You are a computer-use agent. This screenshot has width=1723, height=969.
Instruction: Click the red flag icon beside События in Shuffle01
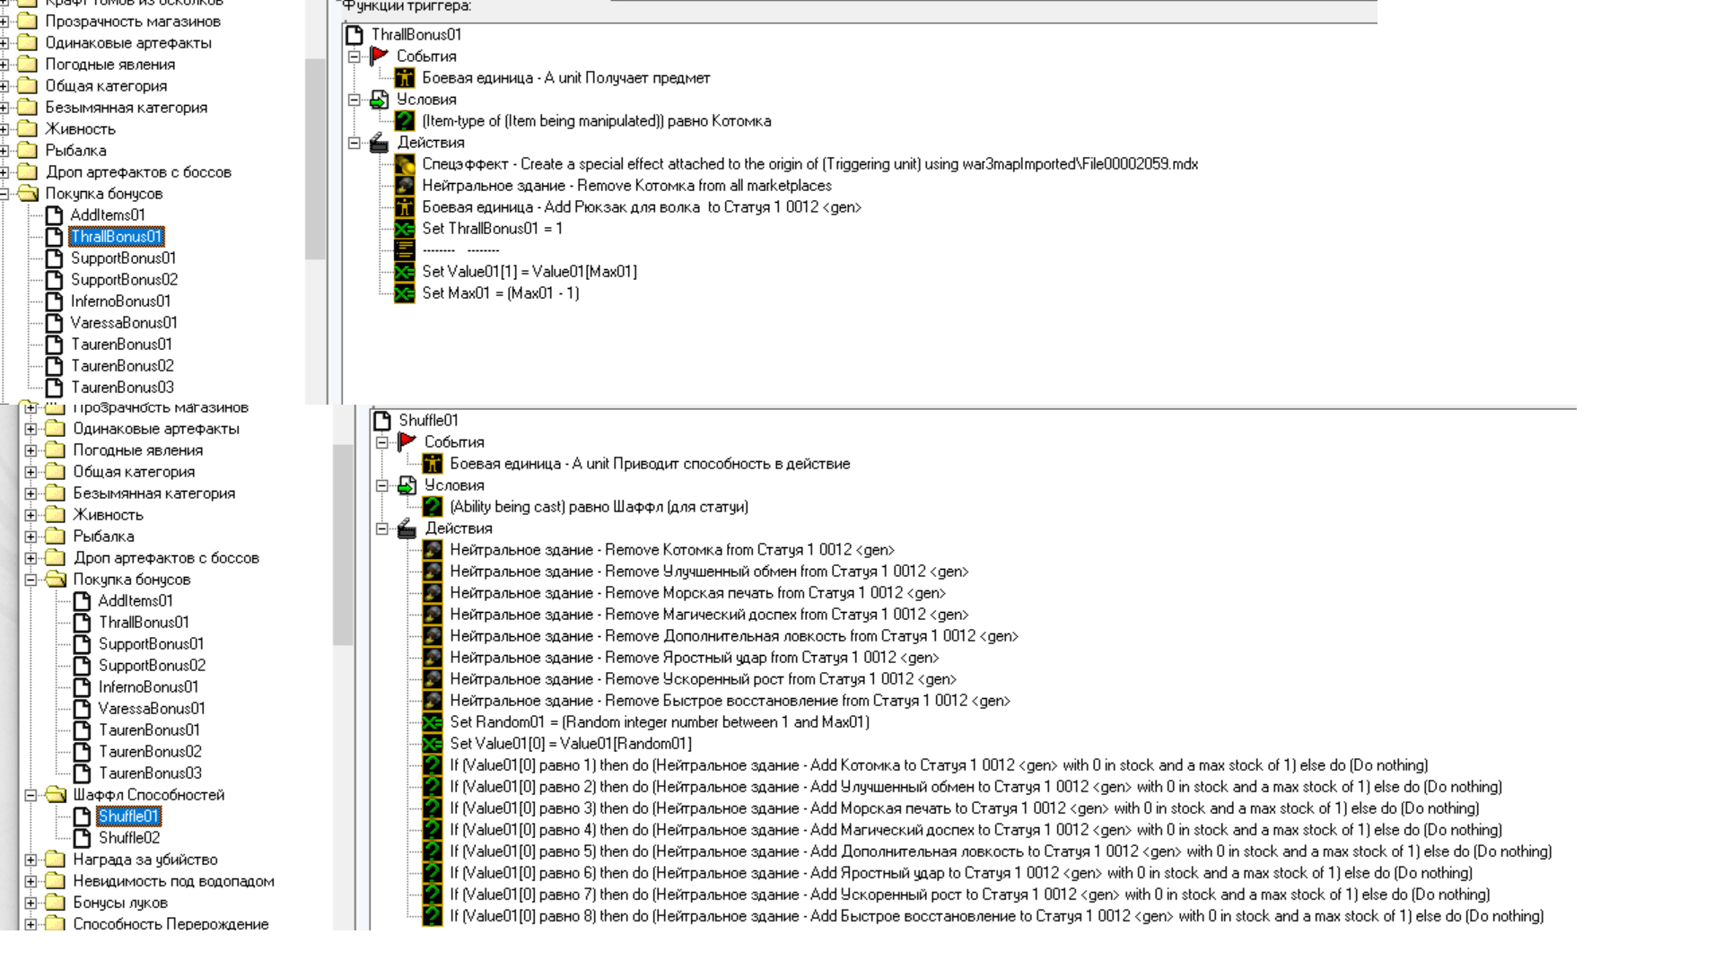[x=407, y=441]
